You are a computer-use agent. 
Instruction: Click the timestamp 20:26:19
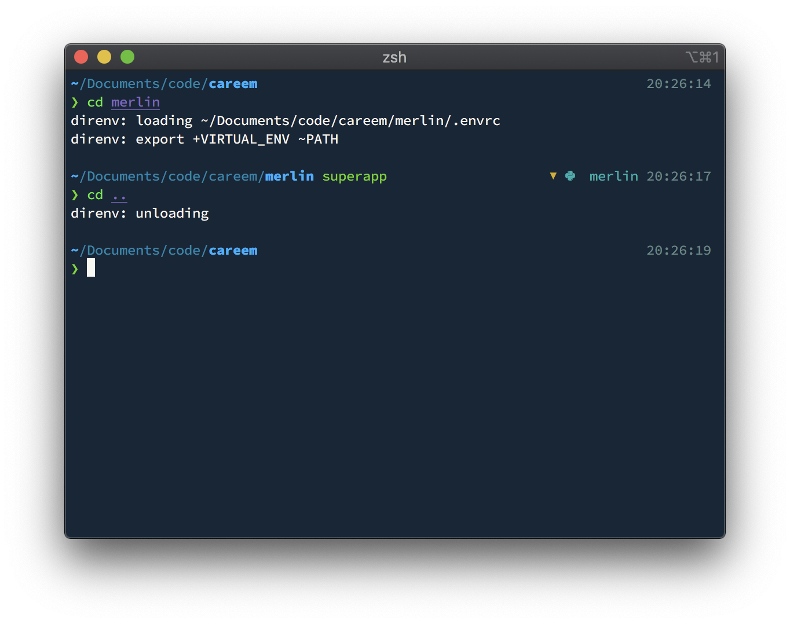679,251
